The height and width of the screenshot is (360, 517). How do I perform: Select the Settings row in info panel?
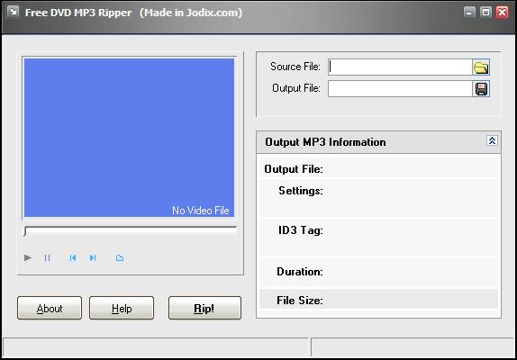coord(378,198)
